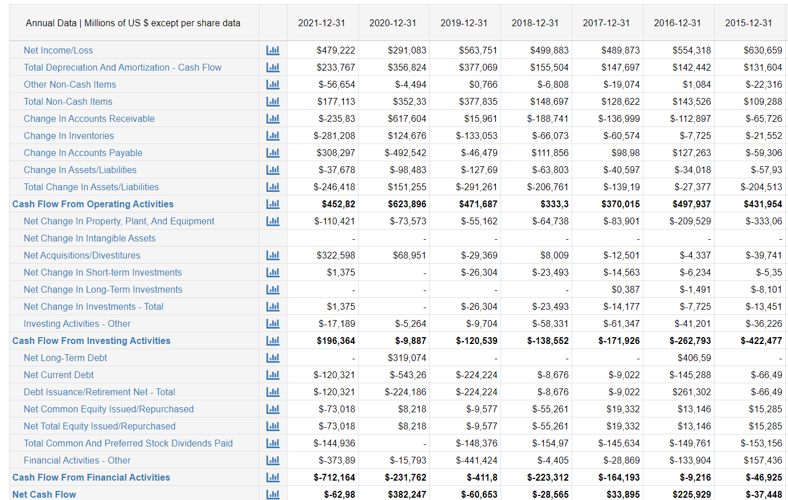Select the Investing Activities - Other link

click(x=77, y=323)
